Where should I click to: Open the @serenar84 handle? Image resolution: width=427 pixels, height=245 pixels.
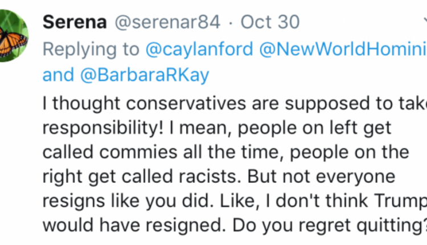[168, 22]
